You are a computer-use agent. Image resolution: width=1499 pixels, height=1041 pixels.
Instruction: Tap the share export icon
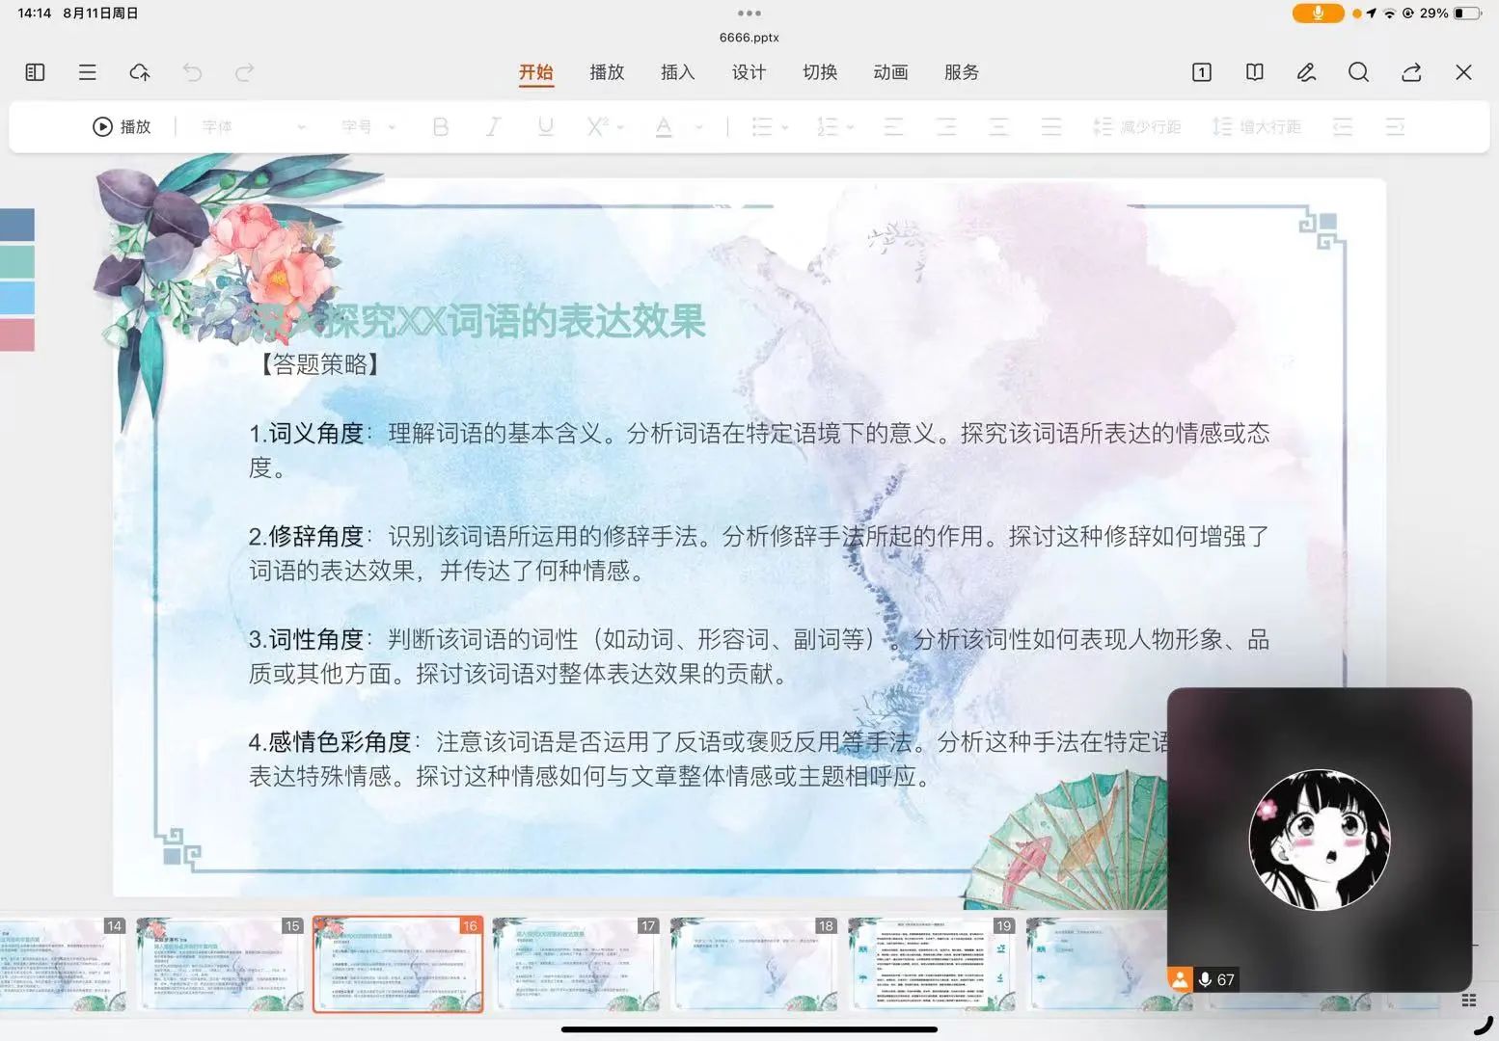1411,72
